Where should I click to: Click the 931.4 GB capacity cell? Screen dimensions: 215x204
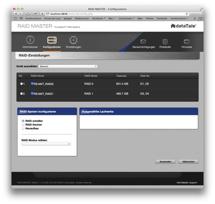tap(122, 84)
